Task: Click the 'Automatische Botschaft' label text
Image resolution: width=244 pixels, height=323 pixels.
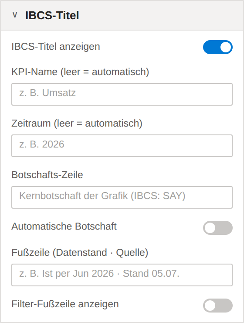Action: pyautogui.click(x=64, y=227)
